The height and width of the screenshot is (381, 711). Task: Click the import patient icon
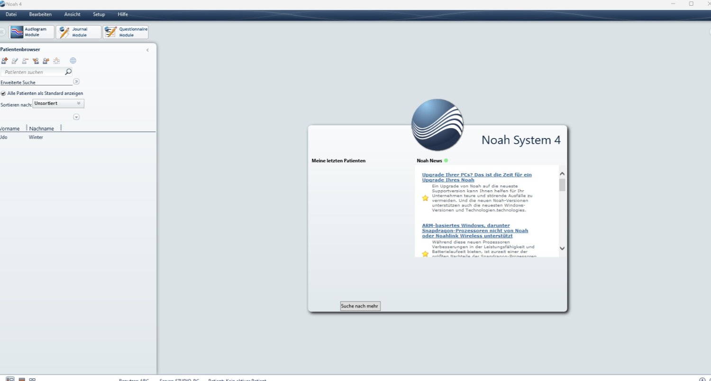pyautogui.click(x=36, y=61)
